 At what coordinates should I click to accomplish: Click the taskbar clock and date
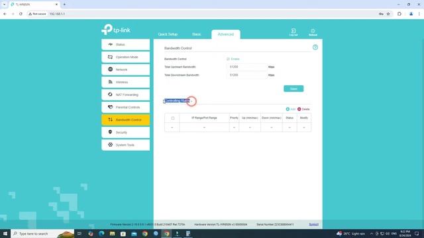pos(405,233)
